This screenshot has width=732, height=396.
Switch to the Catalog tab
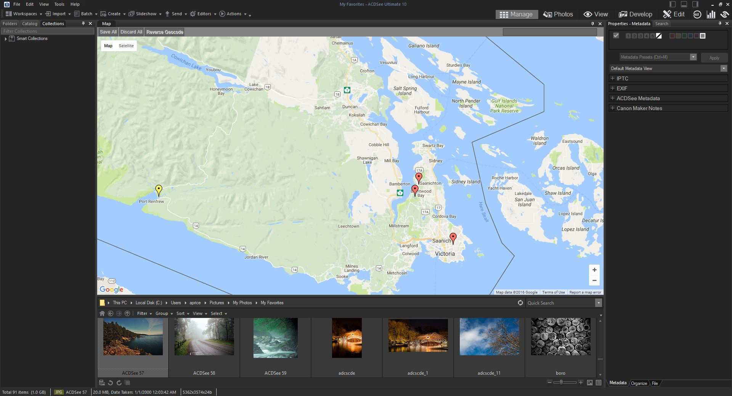pos(30,24)
